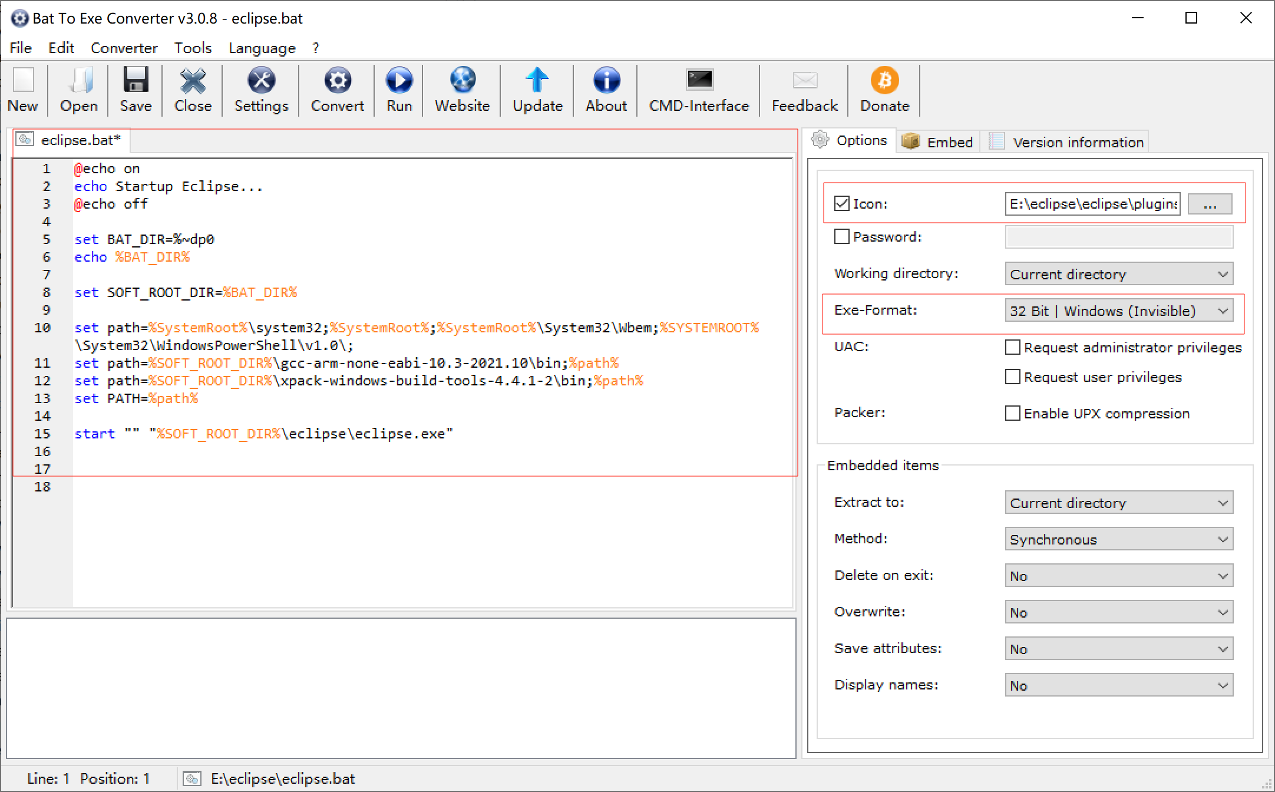Open the Working directory dropdown

click(x=1118, y=274)
